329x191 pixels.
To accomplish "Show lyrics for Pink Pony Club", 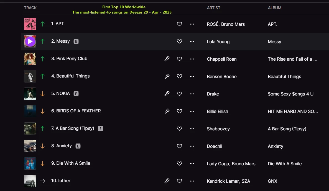I will click(x=167, y=59).
